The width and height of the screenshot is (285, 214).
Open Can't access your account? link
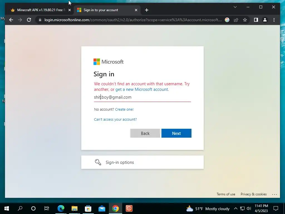(116, 119)
